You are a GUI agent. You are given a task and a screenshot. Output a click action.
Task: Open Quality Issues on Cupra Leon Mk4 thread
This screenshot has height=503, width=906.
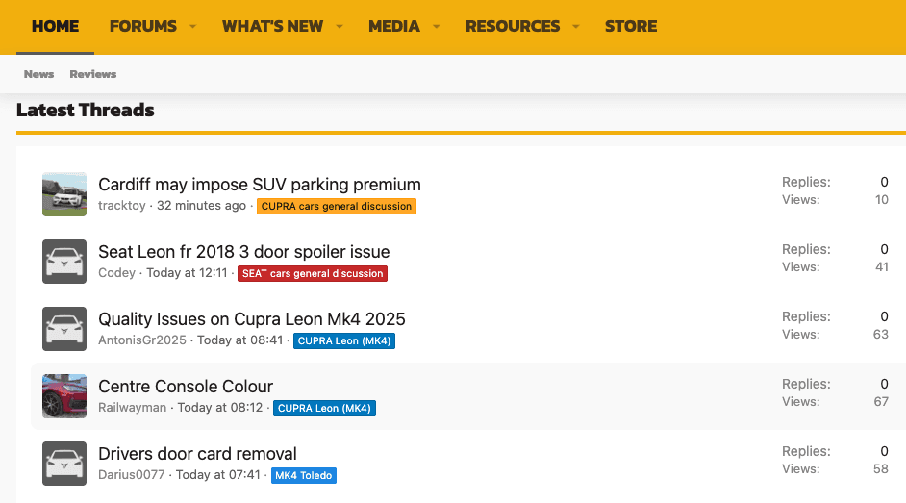[x=252, y=319]
